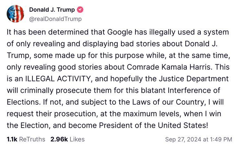The height and width of the screenshot is (149, 239).
Task: Click the 1.1k ReTruths count number
Action: (x=12, y=139)
